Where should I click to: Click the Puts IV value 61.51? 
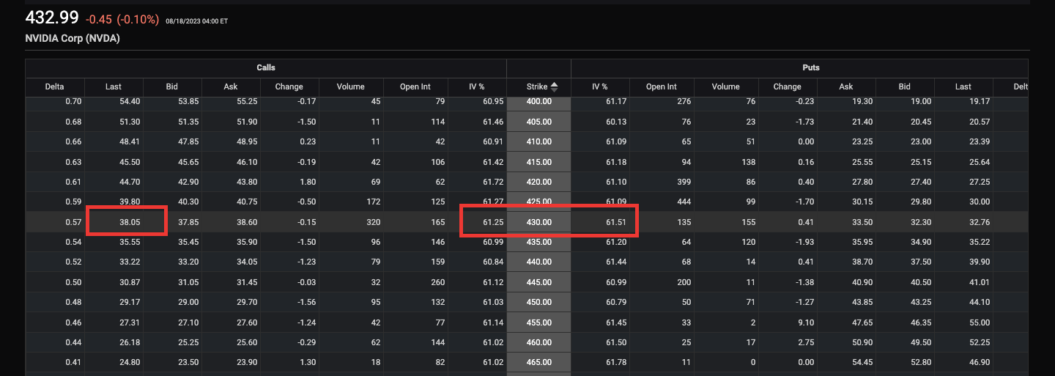616,222
